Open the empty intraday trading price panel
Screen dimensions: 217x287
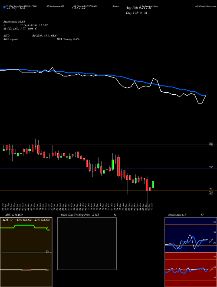click(87, 244)
